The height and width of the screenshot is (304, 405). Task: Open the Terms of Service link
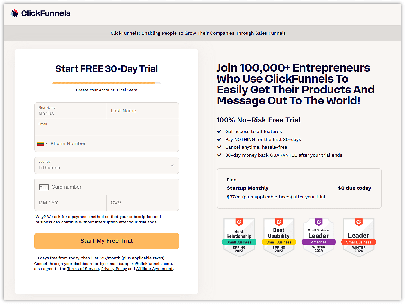[83, 269]
